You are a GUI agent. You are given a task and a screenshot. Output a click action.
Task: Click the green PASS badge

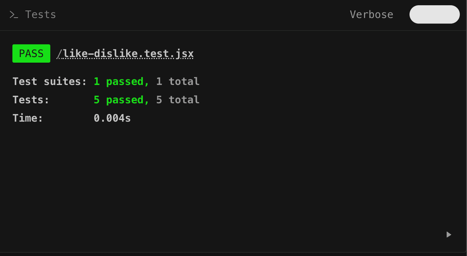(x=31, y=54)
